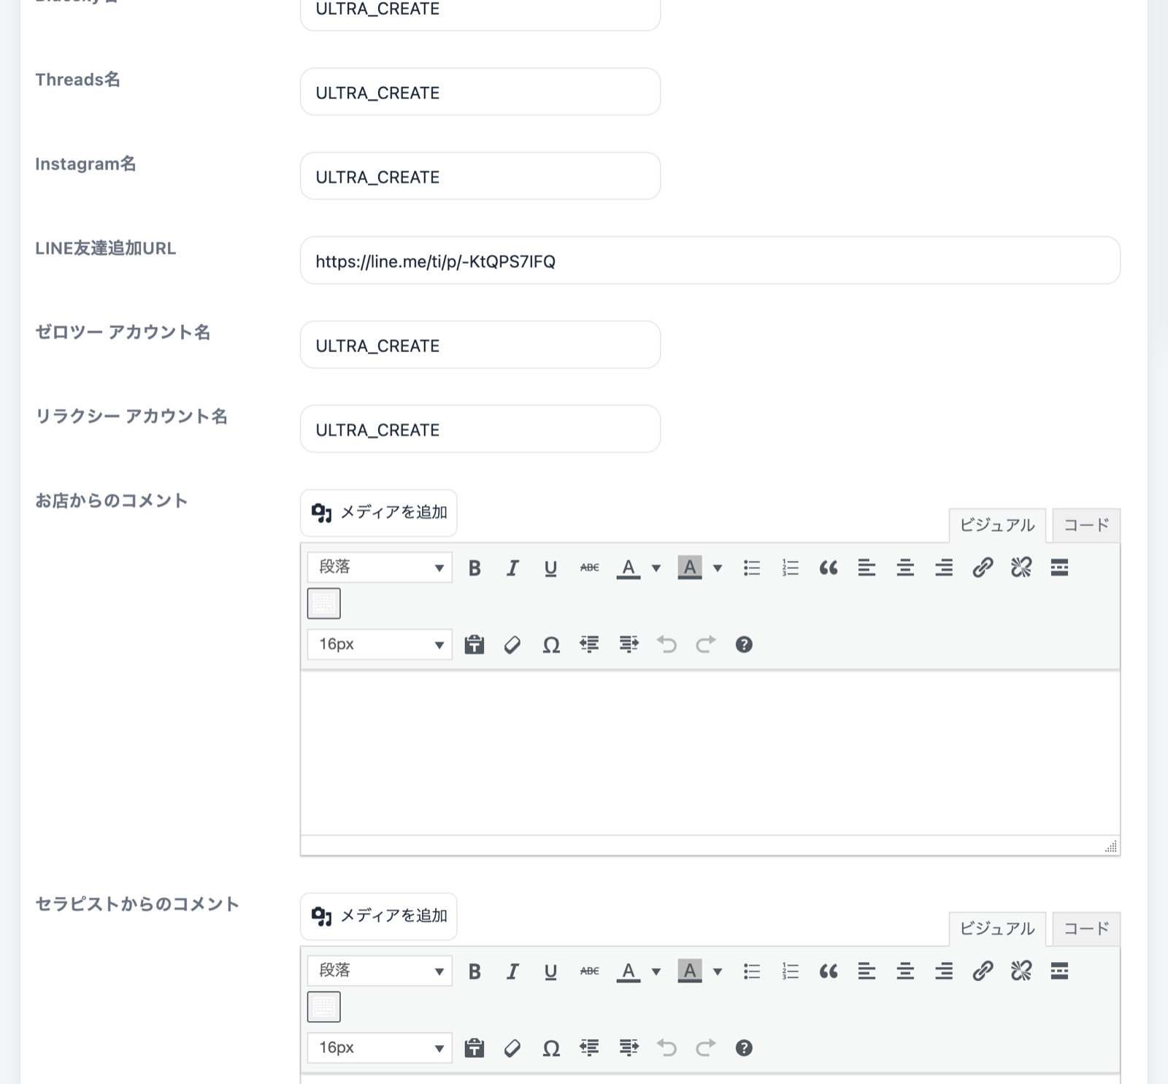The width and height of the screenshot is (1168, 1084).
Task: Click メディアを追加 for セラピストからのコメント
Action: [379, 916]
